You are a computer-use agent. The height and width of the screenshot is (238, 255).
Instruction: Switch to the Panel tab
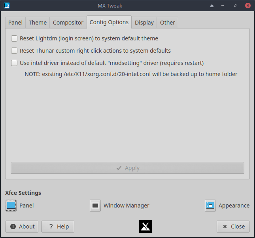(x=15, y=23)
